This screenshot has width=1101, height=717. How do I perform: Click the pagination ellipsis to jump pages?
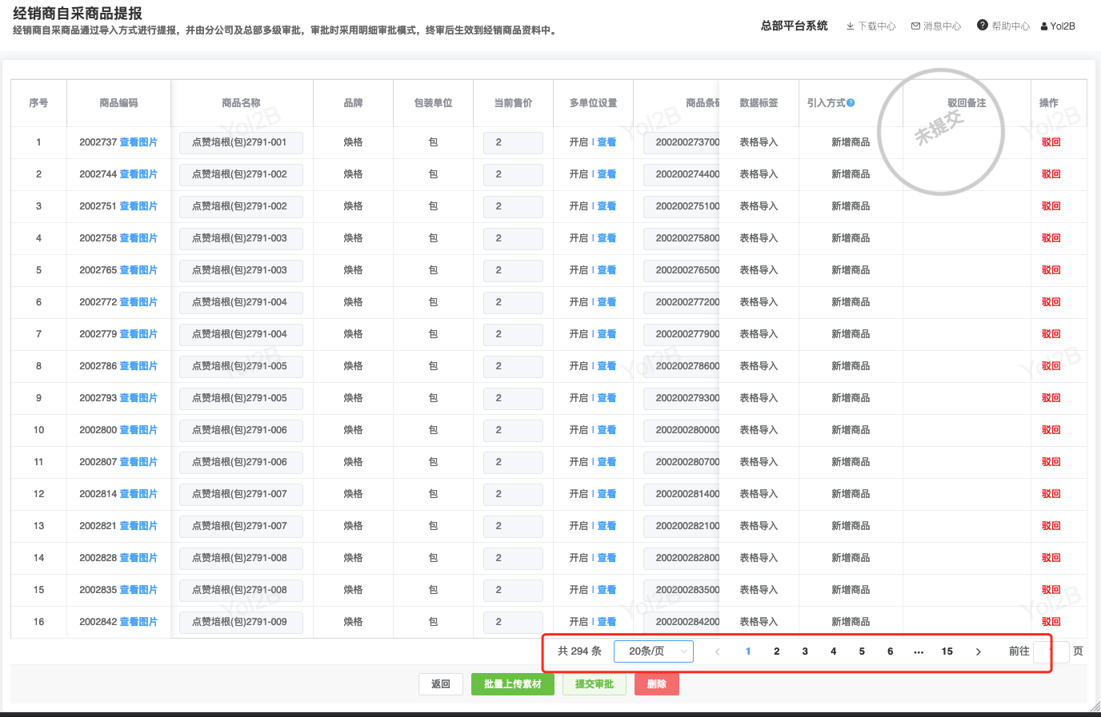(919, 651)
